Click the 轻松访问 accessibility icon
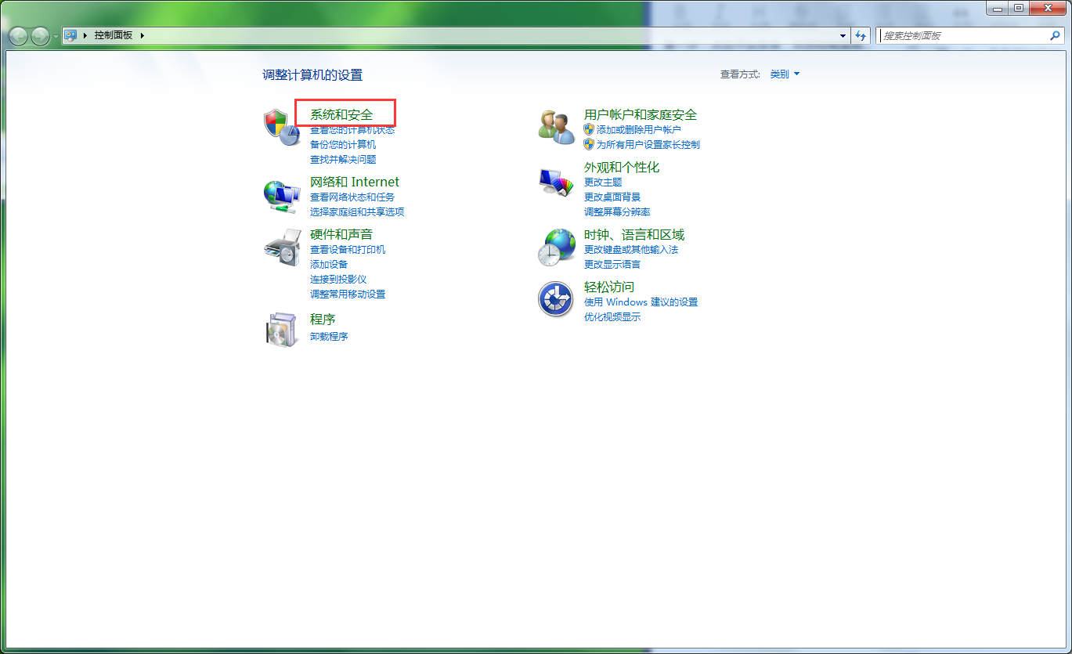Image resolution: width=1072 pixels, height=654 pixels. (556, 299)
